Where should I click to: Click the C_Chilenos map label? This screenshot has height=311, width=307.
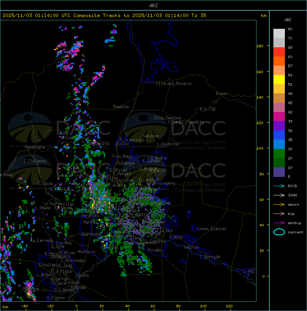(35, 161)
